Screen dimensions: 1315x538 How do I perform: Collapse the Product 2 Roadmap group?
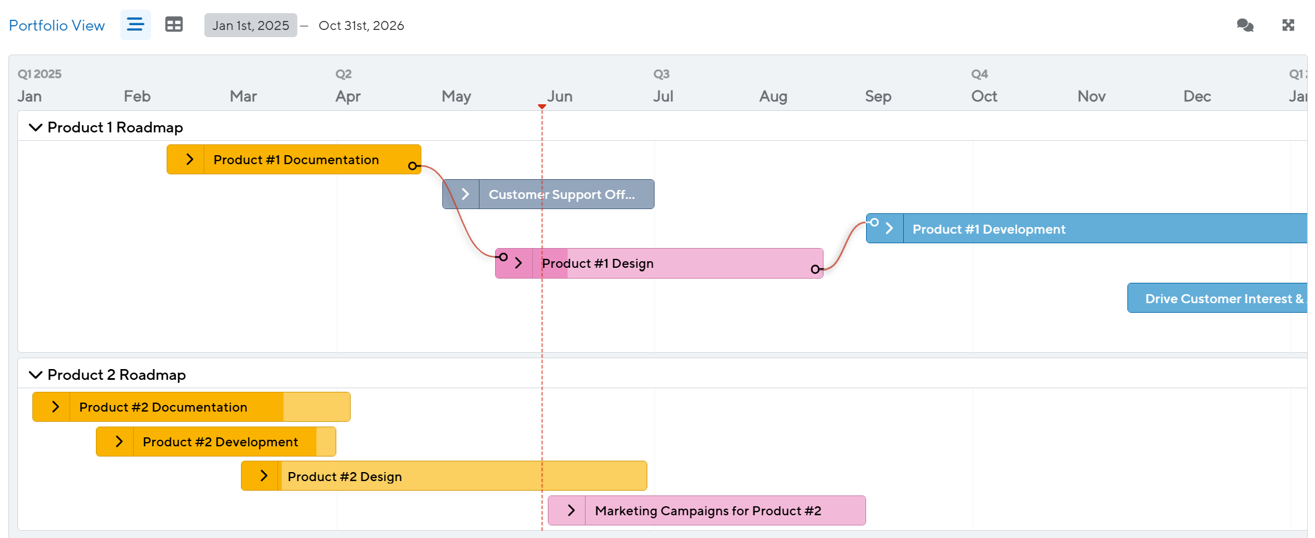[36, 375]
